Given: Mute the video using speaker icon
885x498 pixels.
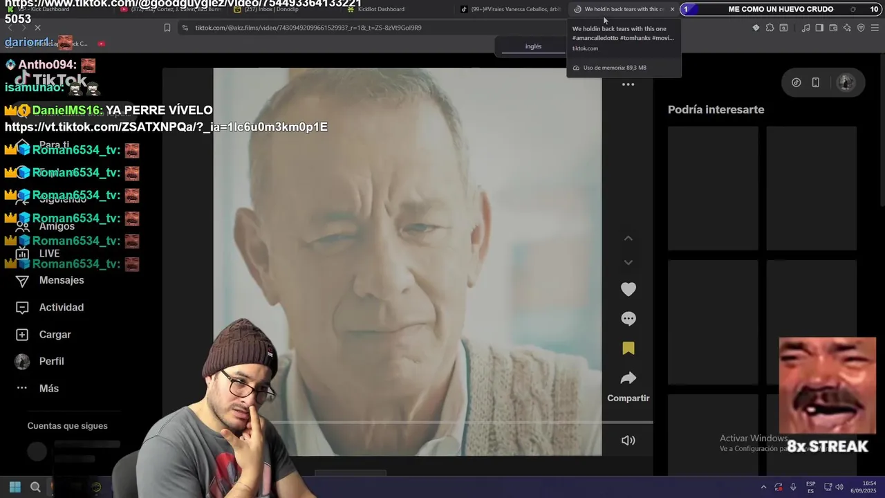Looking at the screenshot, I should (628, 441).
